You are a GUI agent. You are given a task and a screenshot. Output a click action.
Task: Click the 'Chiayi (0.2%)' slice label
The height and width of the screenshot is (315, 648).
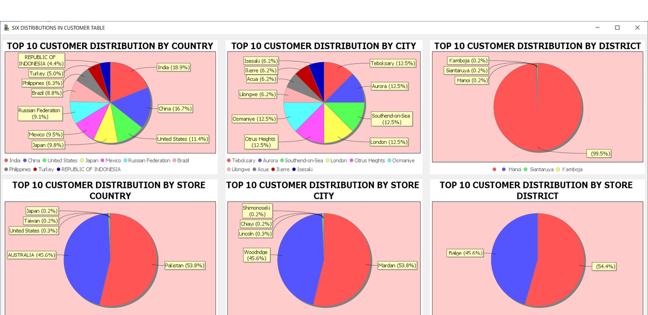(x=256, y=224)
